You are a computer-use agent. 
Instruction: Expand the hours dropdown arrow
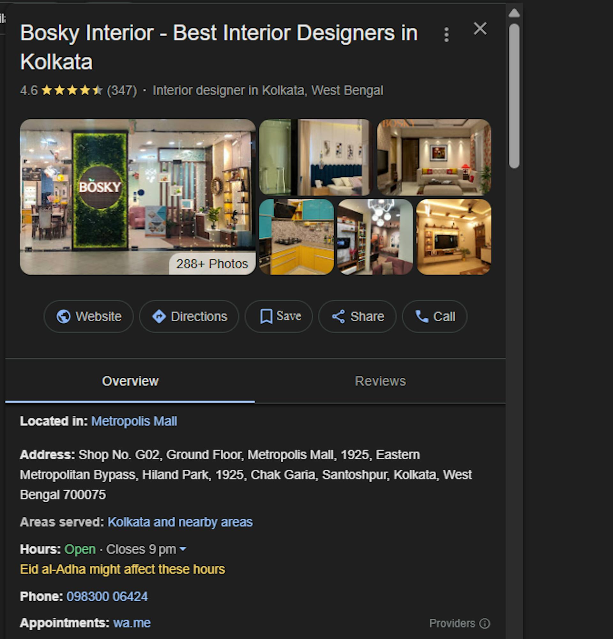click(183, 549)
